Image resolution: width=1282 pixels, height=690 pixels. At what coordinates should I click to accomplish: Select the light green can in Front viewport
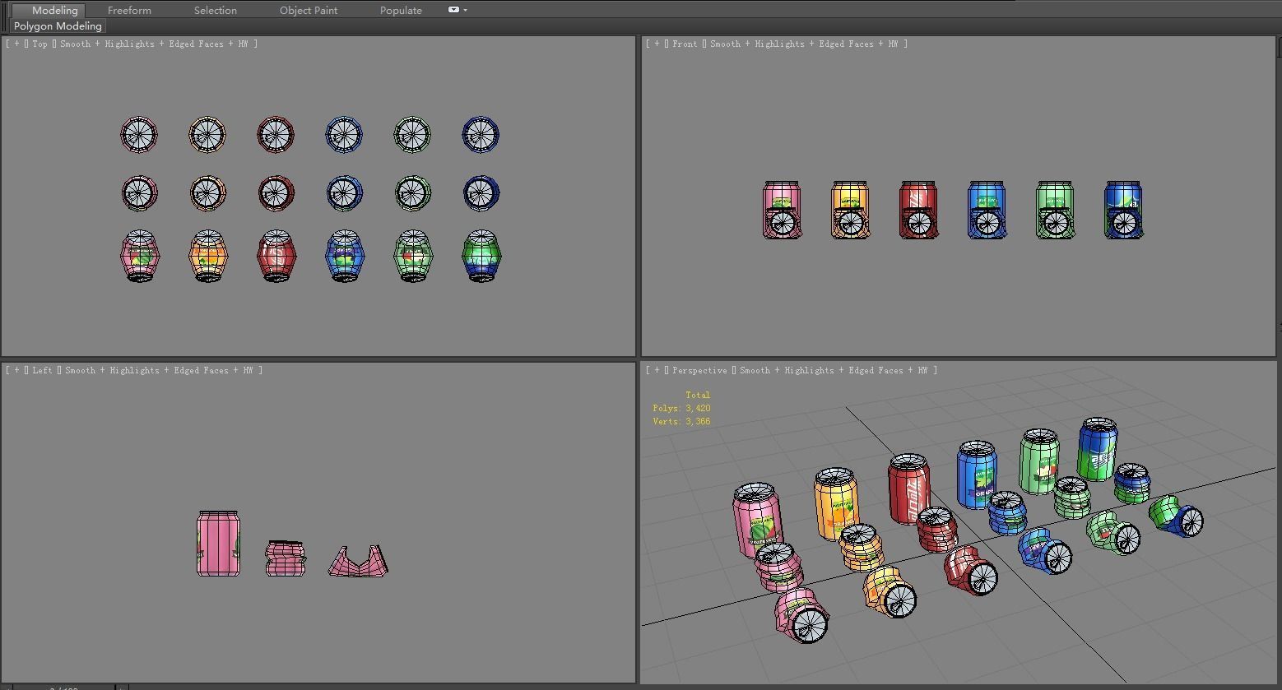tap(1055, 211)
